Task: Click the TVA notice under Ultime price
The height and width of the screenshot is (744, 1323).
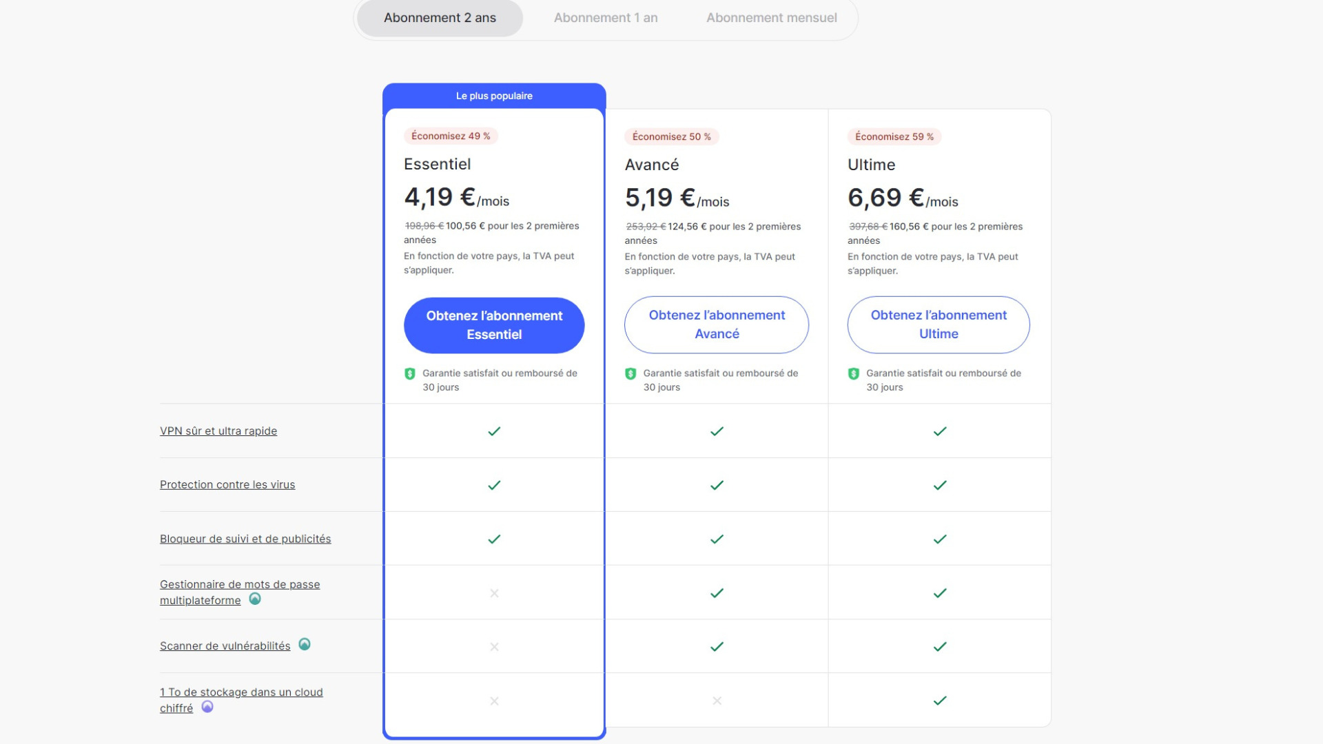Action: [x=932, y=264]
